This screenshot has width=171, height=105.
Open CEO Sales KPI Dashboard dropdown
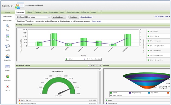[x=49, y=17]
